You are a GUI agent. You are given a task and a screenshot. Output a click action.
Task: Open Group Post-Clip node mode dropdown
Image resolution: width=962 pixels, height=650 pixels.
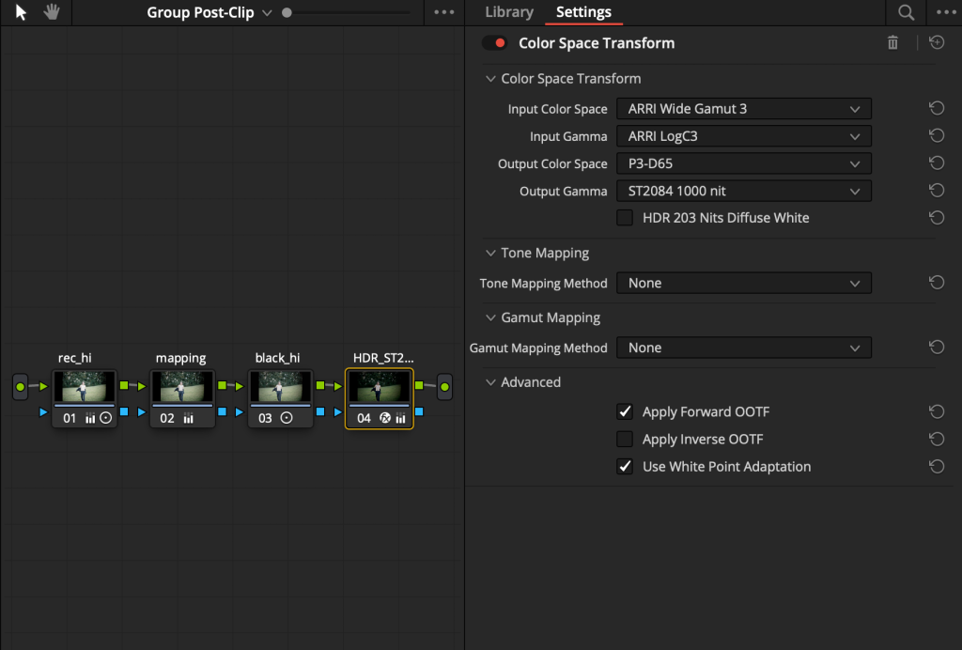pyautogui.click(x=209, y=12)
